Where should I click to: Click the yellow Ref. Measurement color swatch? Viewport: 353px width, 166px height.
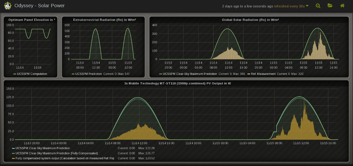[x=249, y=74]
